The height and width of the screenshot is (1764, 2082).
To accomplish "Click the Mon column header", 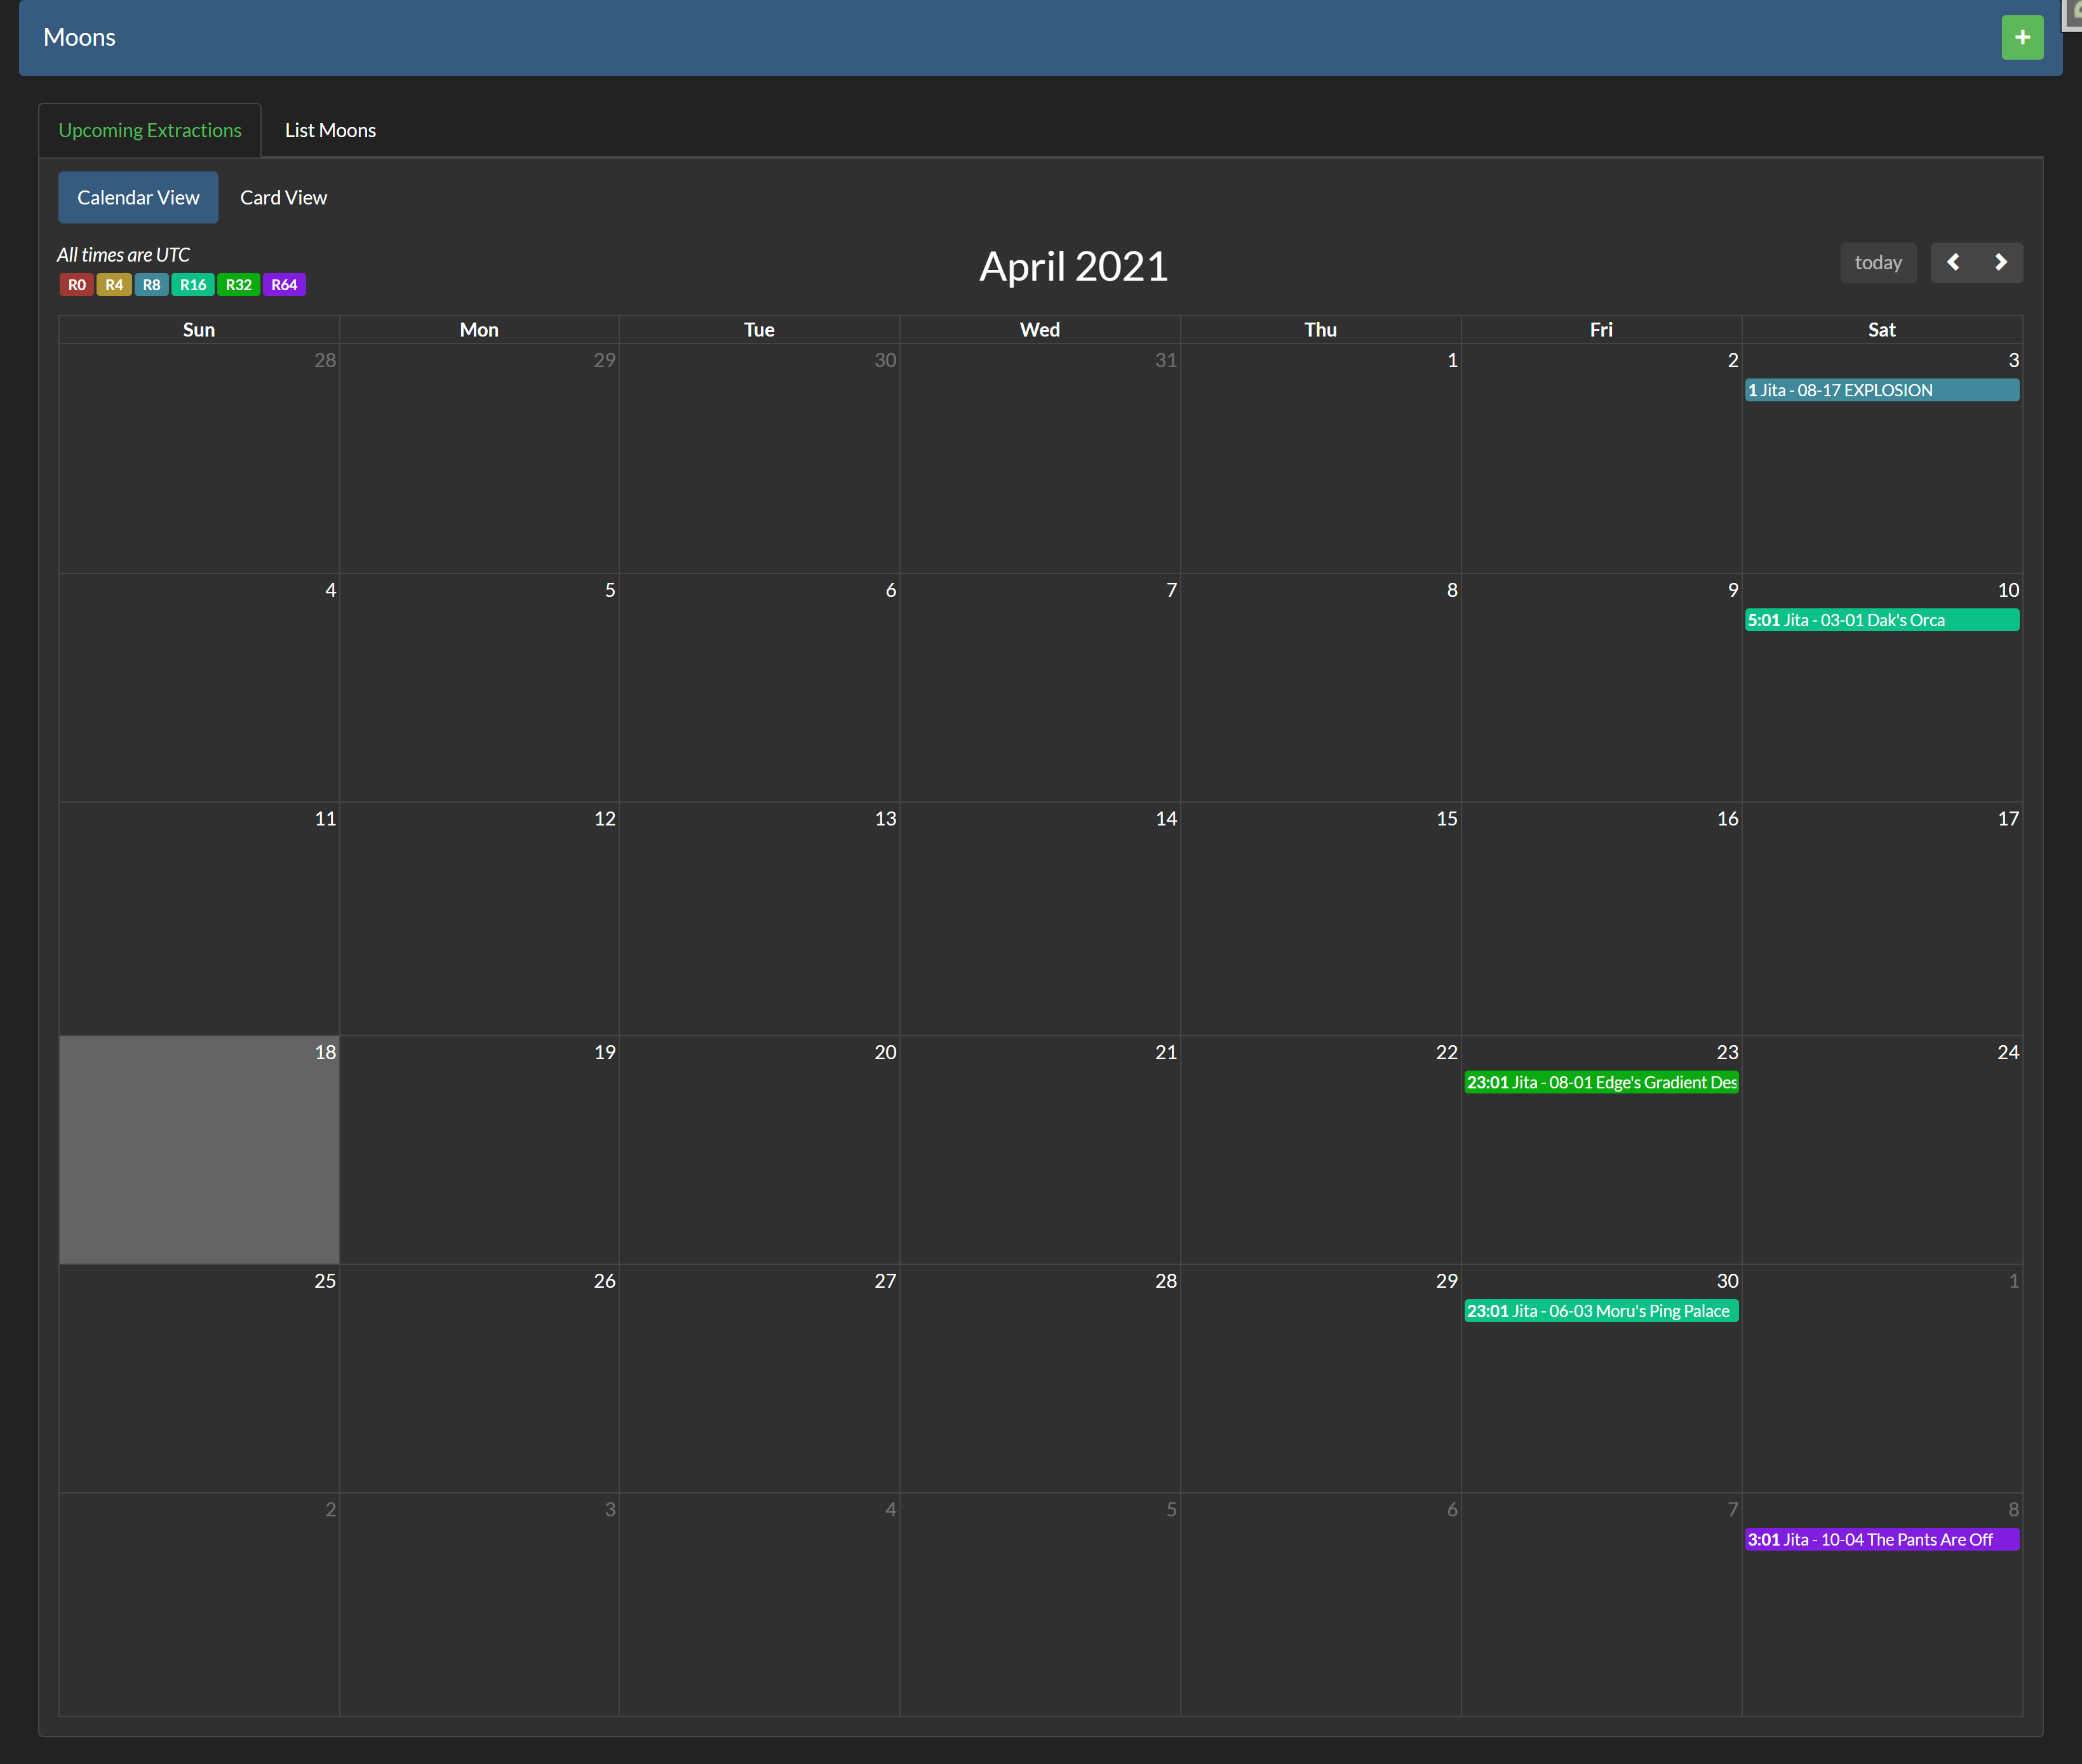I will coord(479,330).
